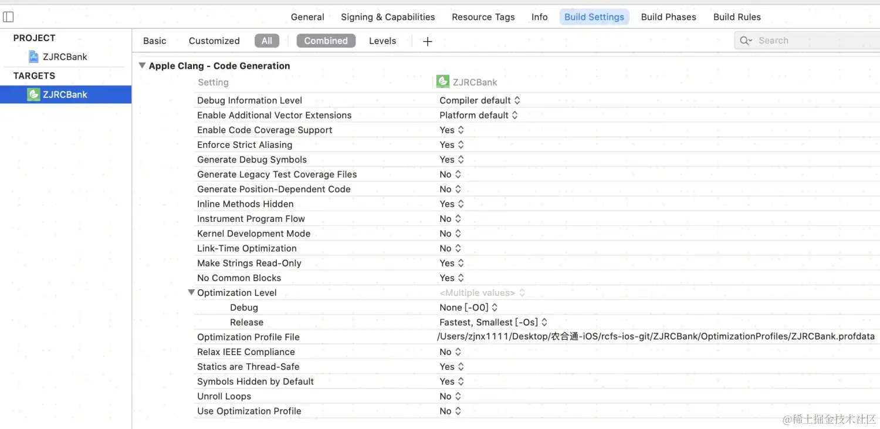Click the Setting column header

click(x=214, y=82)
